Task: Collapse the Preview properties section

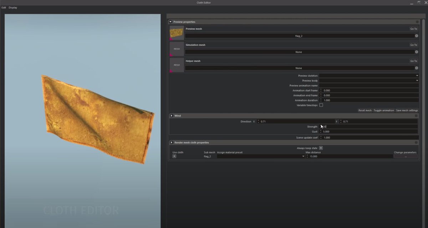Action: [x=170, y=22]
